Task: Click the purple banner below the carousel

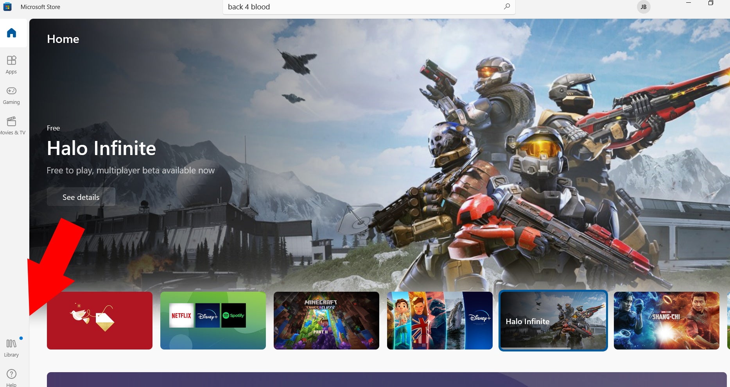Action: point(386,380)
